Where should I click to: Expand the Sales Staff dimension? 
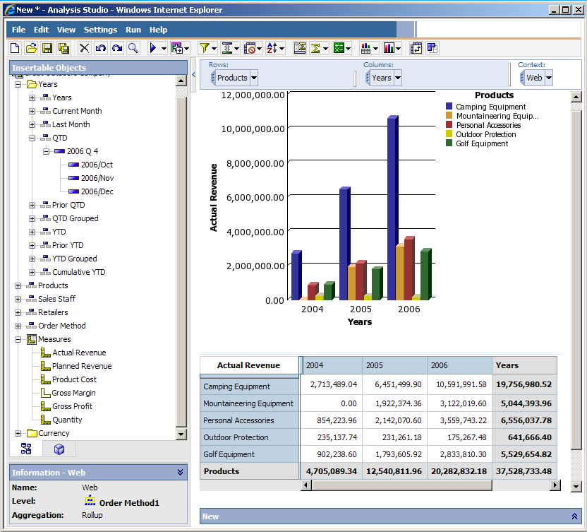18,299
